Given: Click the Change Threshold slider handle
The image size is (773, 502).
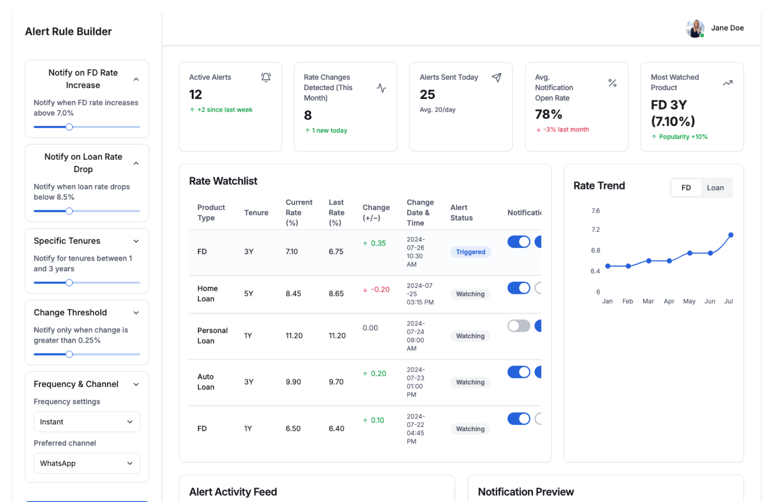Looking at the screenshot, I should tap(69, 354).
